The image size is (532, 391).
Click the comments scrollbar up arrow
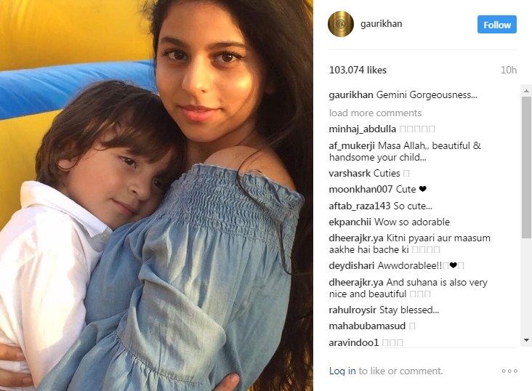point(526,91)
